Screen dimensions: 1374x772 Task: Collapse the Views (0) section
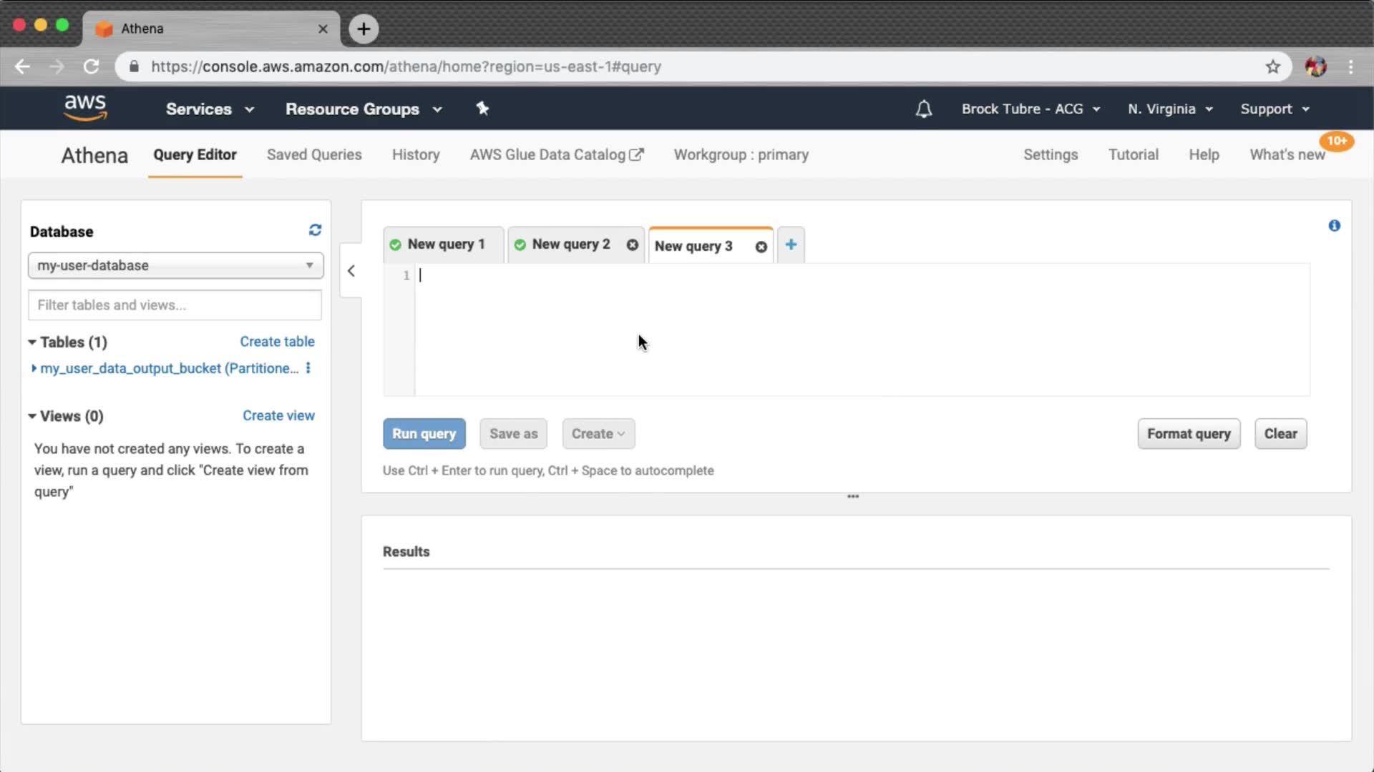[x=32, y=416]
